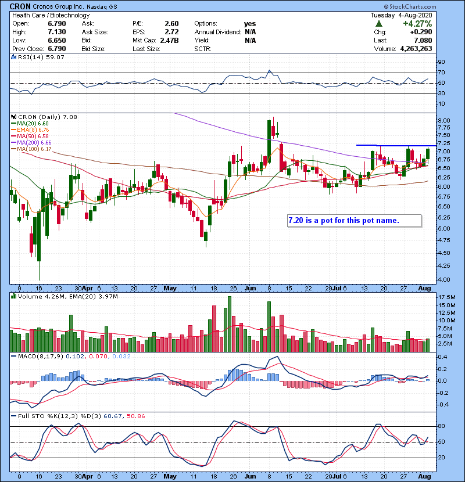This screenshot has width=465, height=482.
Task: Click the blue horizontal resistance line near 7.20
Action: tap(396, 145)
